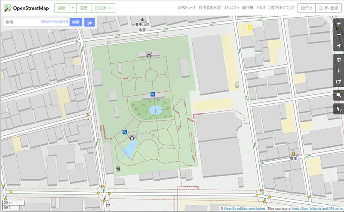Open 利用者の日記 menu item

coord(209,8)
